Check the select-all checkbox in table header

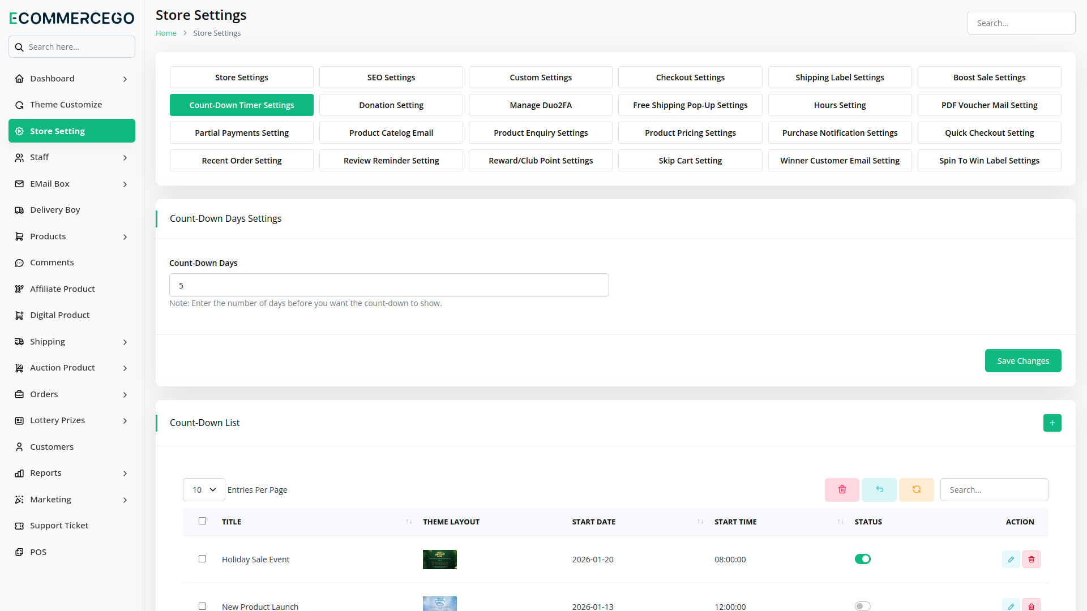tap(202, 521)
